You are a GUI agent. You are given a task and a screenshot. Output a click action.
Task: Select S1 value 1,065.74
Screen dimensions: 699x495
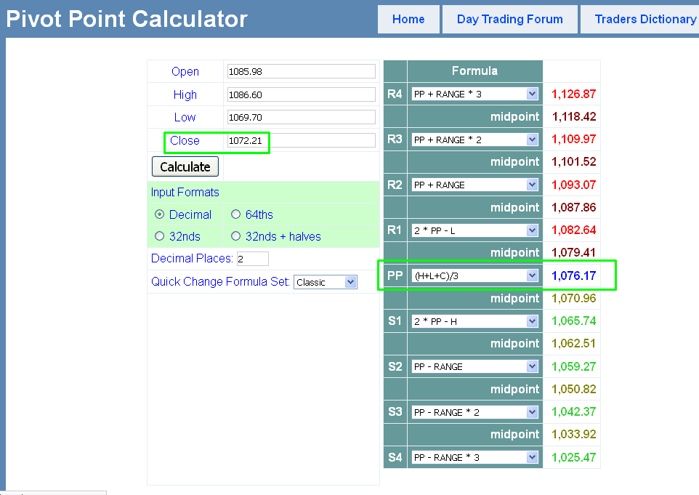point(574,321)
